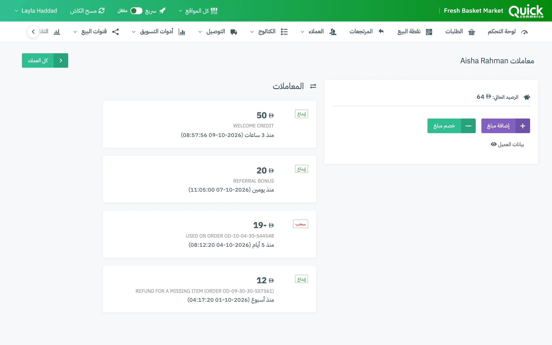Viewport: 552px width, 345px height.
Task: Open the all locations dropdown
Action: (198, 11)
